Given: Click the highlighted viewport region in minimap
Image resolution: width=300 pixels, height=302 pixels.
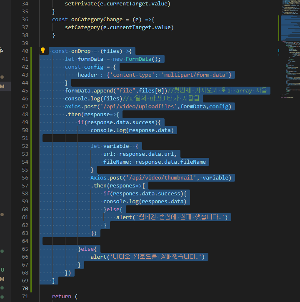Looking at the screenshot, I should click(290, 28).
